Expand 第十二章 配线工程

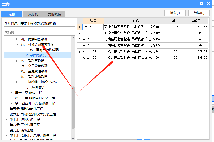click(11, 93)
